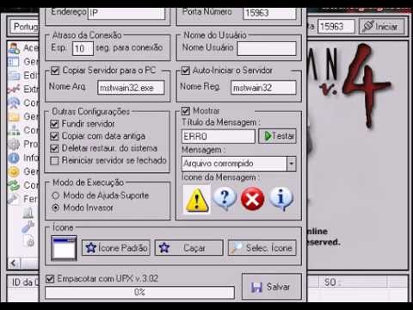
Task: Click the Endereço IP input field
Action: 126,13
